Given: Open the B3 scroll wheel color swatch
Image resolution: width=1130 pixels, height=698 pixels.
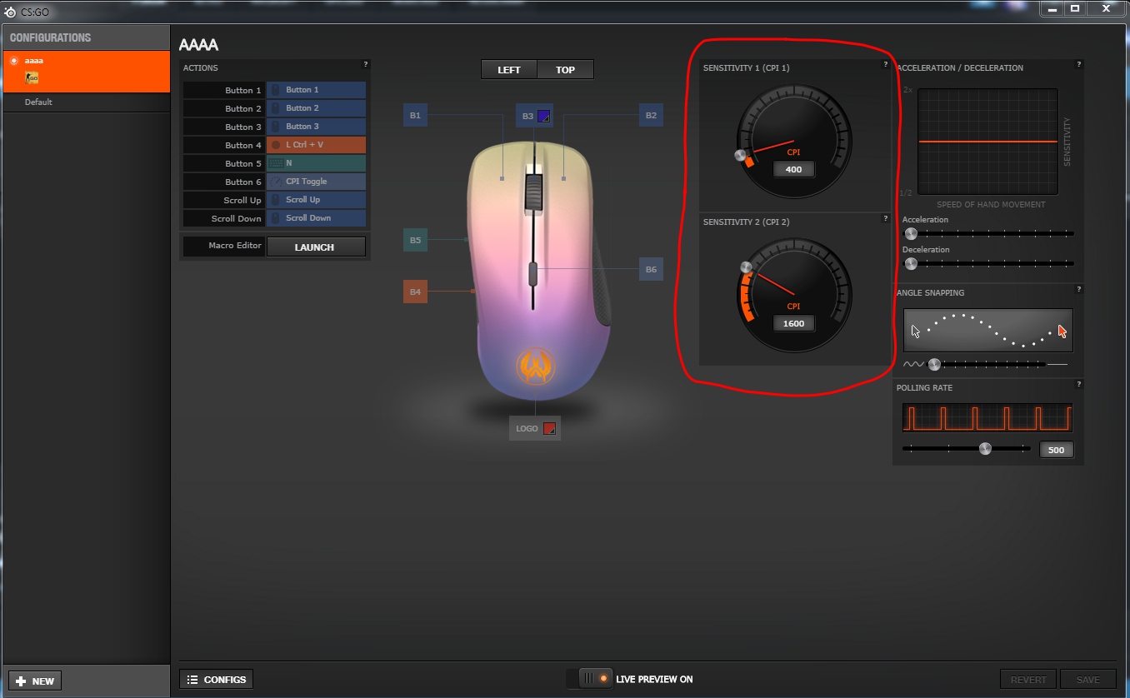Looking at the screenshot, I should (x=543, y=117).
